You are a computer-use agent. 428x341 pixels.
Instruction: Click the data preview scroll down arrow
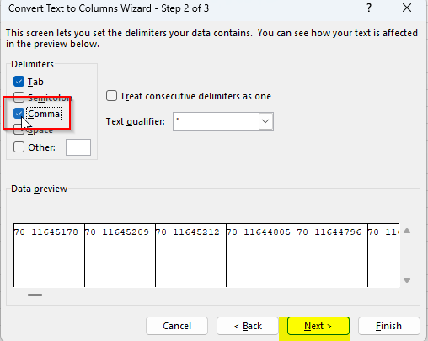(407, 280)
